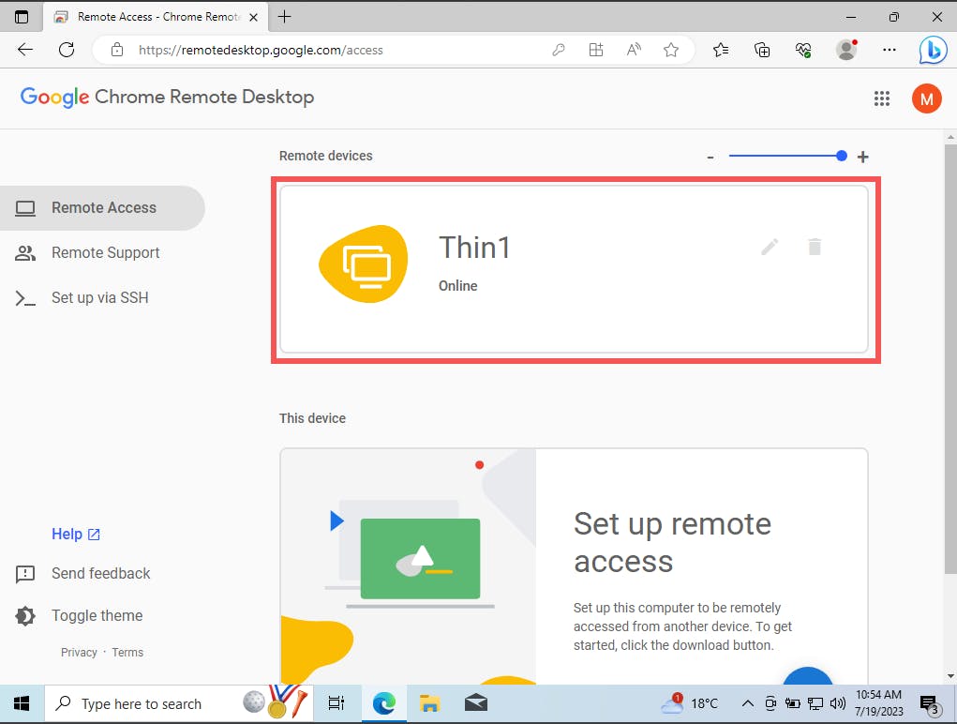
Task: View site information lock icon
Action: pyautogui.click(x=117, y=50)
